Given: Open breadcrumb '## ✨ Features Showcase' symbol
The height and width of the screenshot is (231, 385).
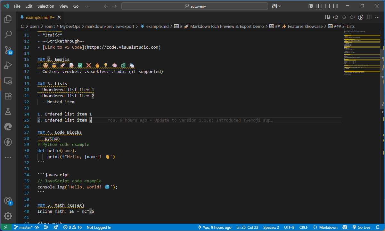Looking at the screenshot, I should tap(296, 27).
